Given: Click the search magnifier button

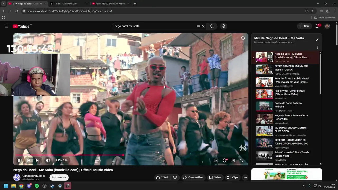Looking at the screenshot, I should coord(212,26).
